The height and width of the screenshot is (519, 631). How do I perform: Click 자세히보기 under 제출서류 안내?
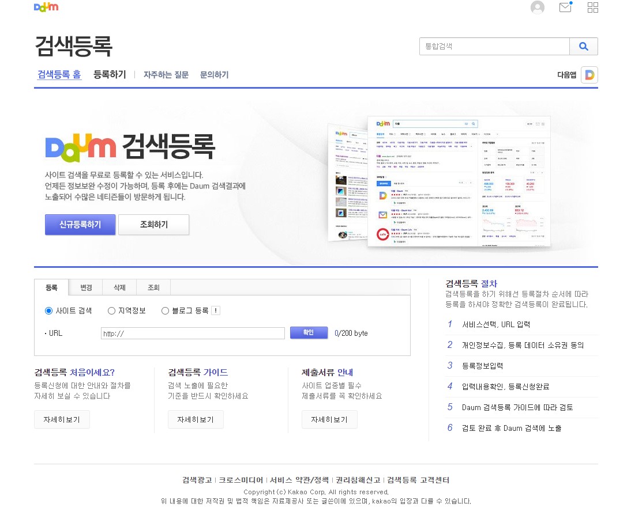[329, 419]
